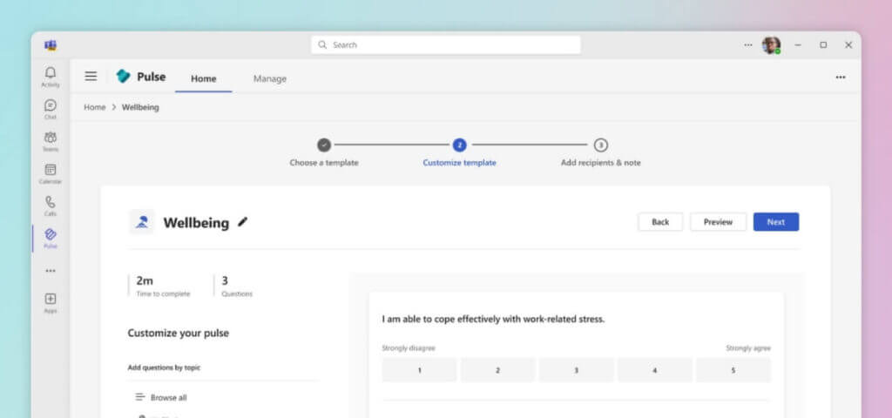Screen dimensions: 892x418
Task: Go to completed step Choose a template
Action: [324, 145]
